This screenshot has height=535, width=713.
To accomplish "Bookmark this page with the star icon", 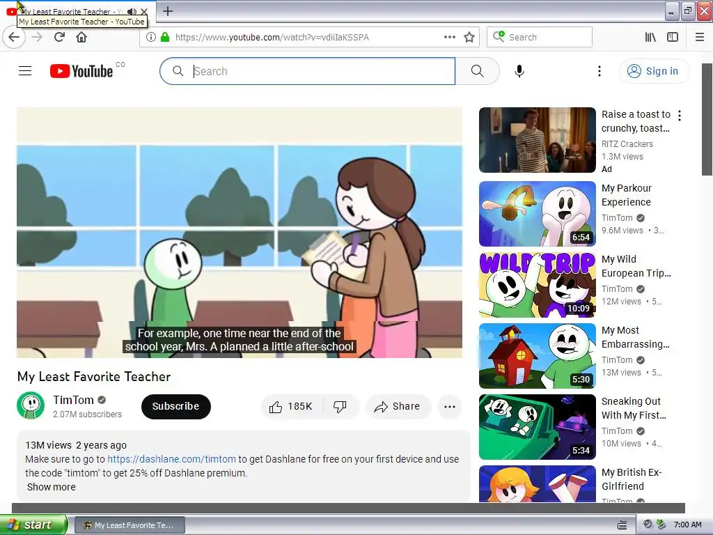I will (x=469, y=37).
